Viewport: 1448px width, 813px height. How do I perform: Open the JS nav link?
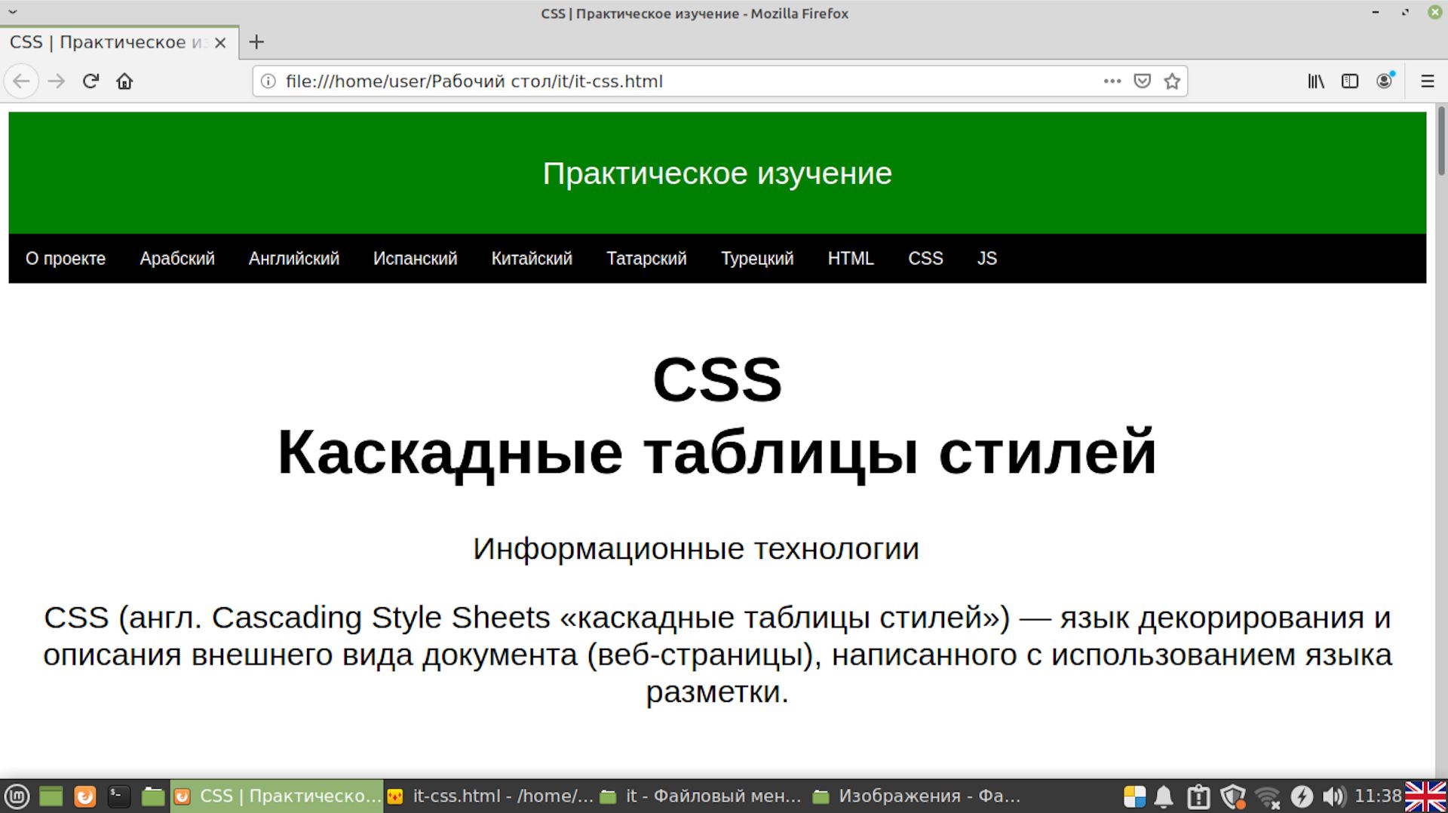tap(986, 259)
